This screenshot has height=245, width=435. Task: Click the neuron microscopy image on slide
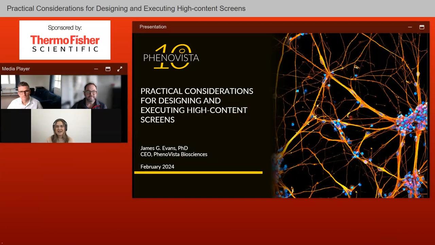(350, 116)
